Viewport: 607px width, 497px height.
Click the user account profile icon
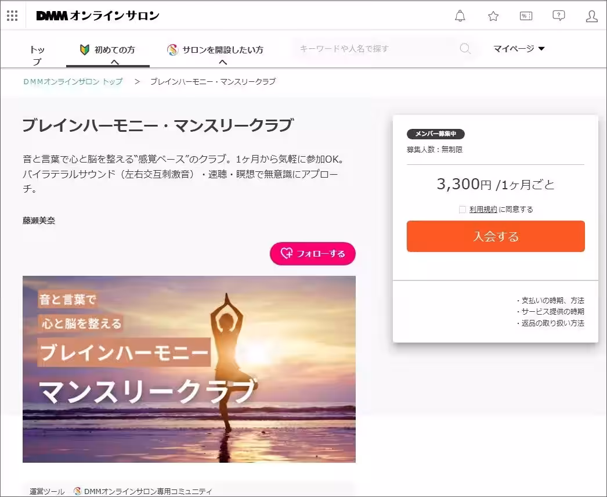coord(591,16)
